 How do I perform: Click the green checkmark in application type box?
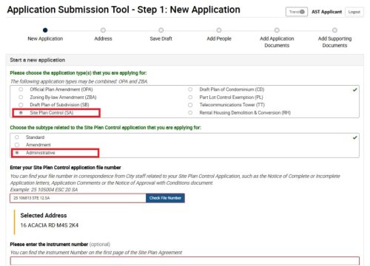point(354,90)
